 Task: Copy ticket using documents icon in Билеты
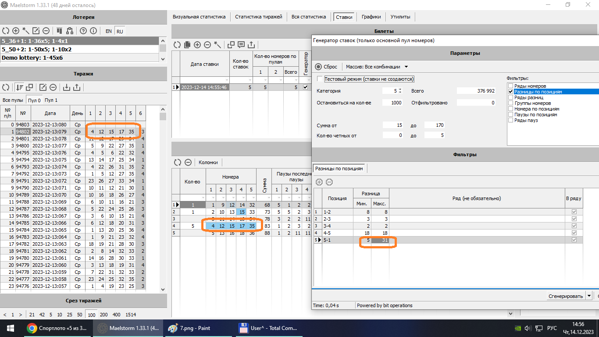click(x=187, y=44)
